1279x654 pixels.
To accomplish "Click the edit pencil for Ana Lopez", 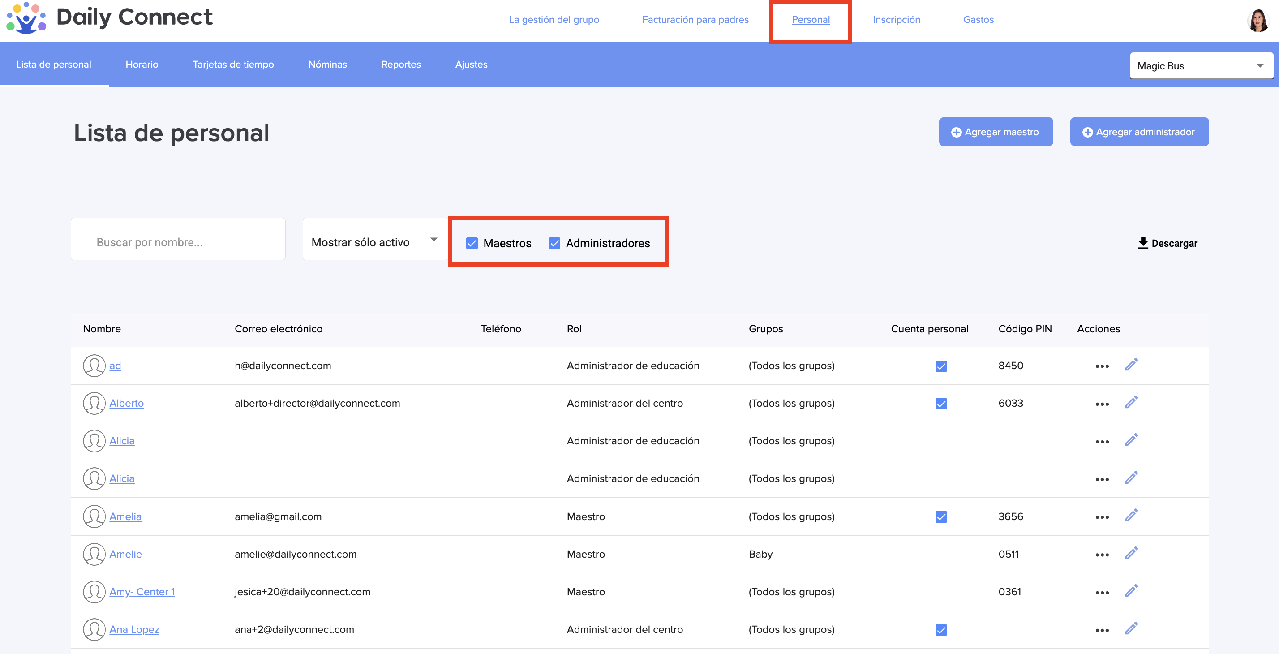I will 1131,628.
